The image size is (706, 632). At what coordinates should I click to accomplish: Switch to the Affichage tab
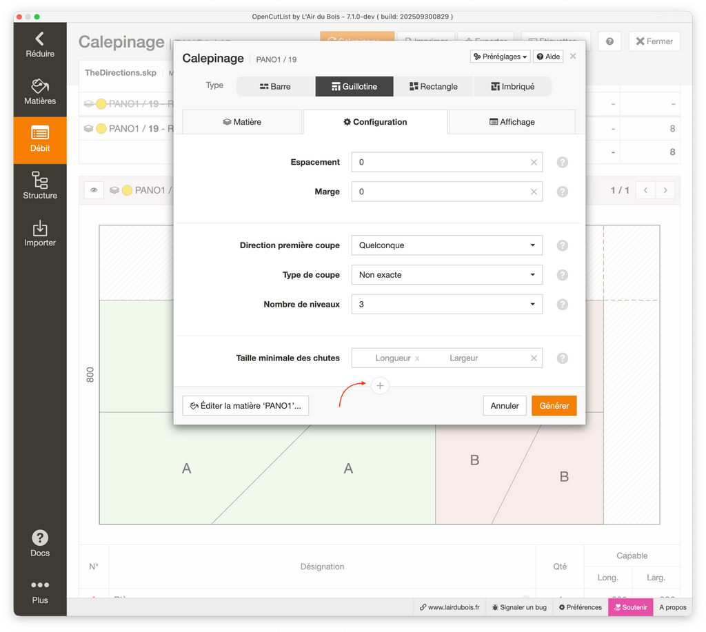(x=512, y=122)
